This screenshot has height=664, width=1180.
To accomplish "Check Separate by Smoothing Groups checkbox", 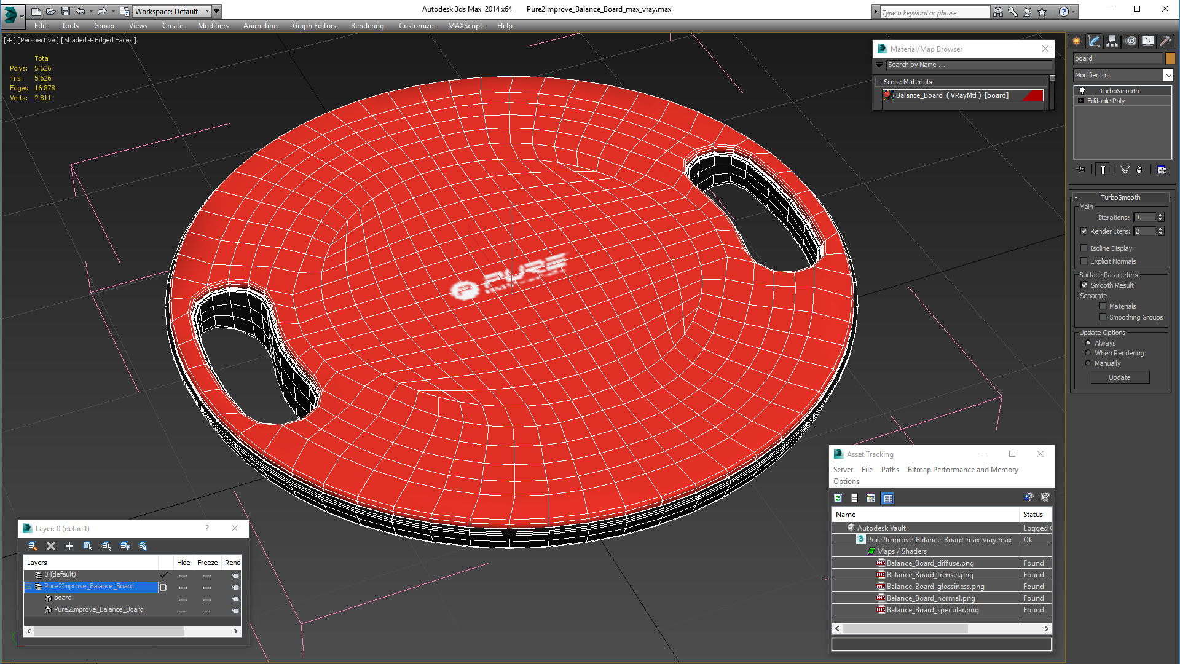I will 1103,317.
